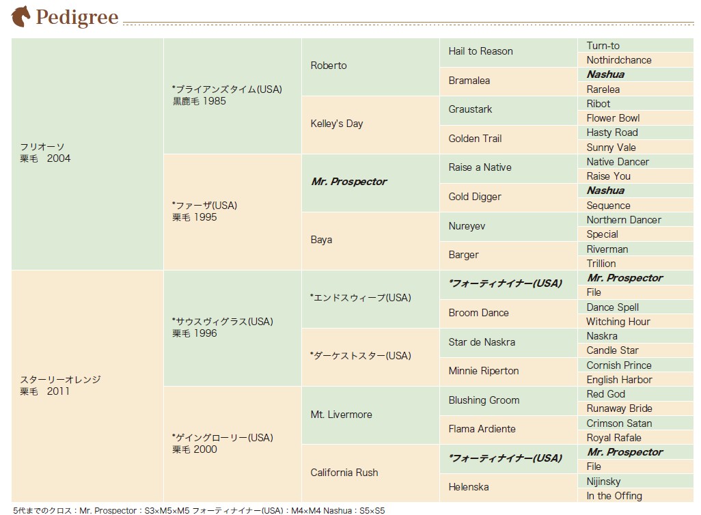Click the Blushing Groom cell
701x515 pixels.
click(508, 400)
